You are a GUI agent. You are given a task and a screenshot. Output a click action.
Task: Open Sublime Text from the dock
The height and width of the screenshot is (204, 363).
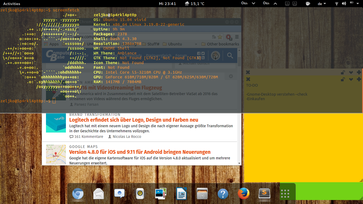click(264, 194)
